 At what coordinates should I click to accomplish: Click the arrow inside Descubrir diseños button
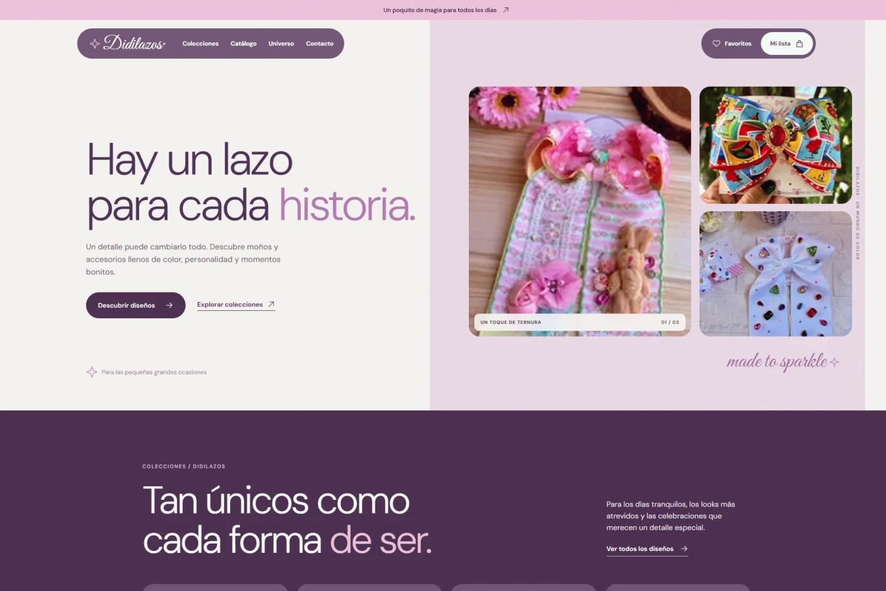(169, 305)
